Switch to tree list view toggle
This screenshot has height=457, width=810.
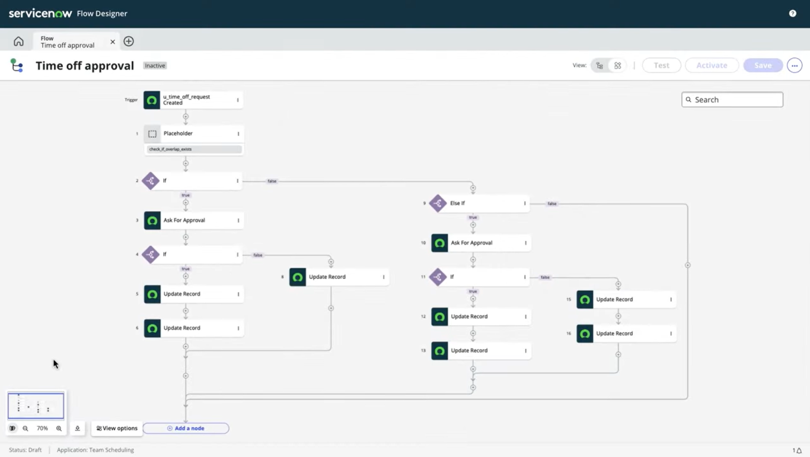point(599,65)
